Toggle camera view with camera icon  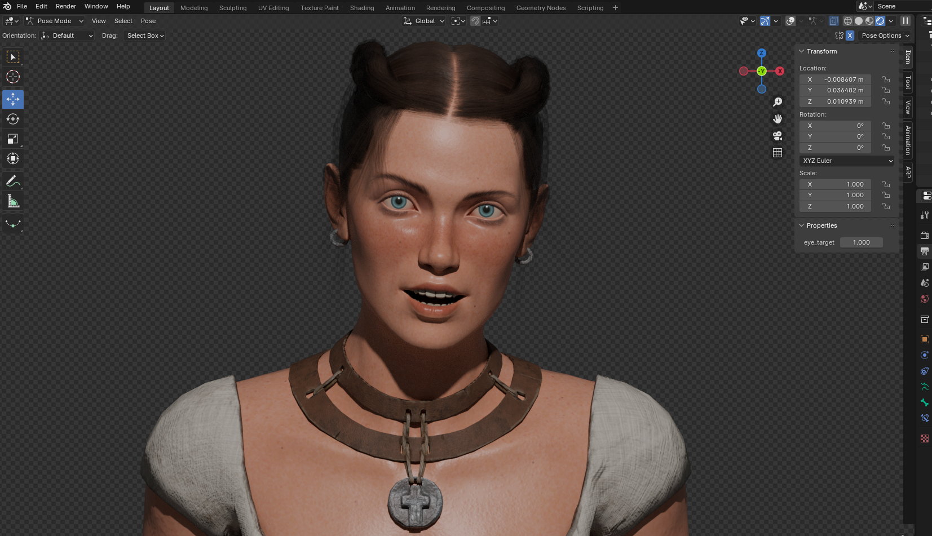778,136
